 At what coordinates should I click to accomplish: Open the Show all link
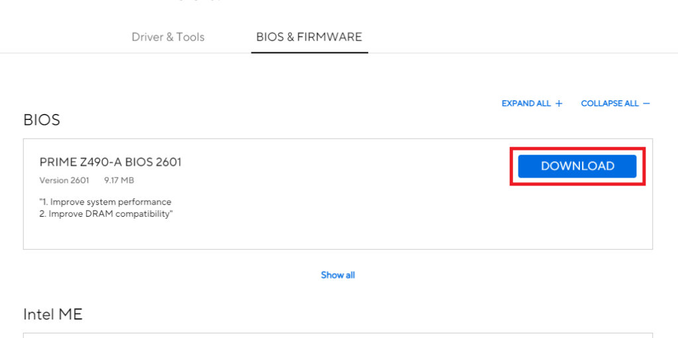click(x=338, y=275)
